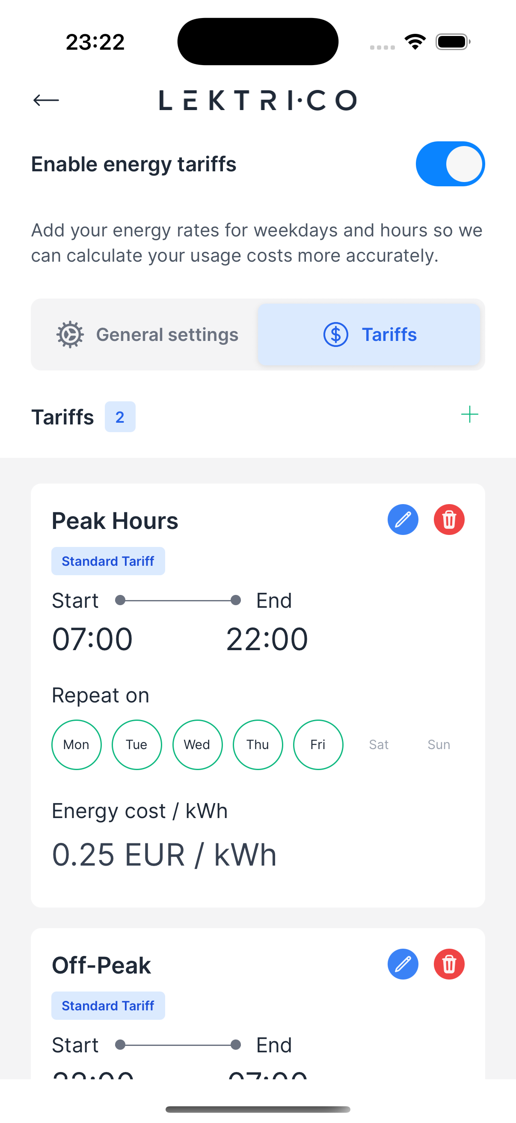
Task: Edit the Off-Peak tariff
Action: point(403,964)
